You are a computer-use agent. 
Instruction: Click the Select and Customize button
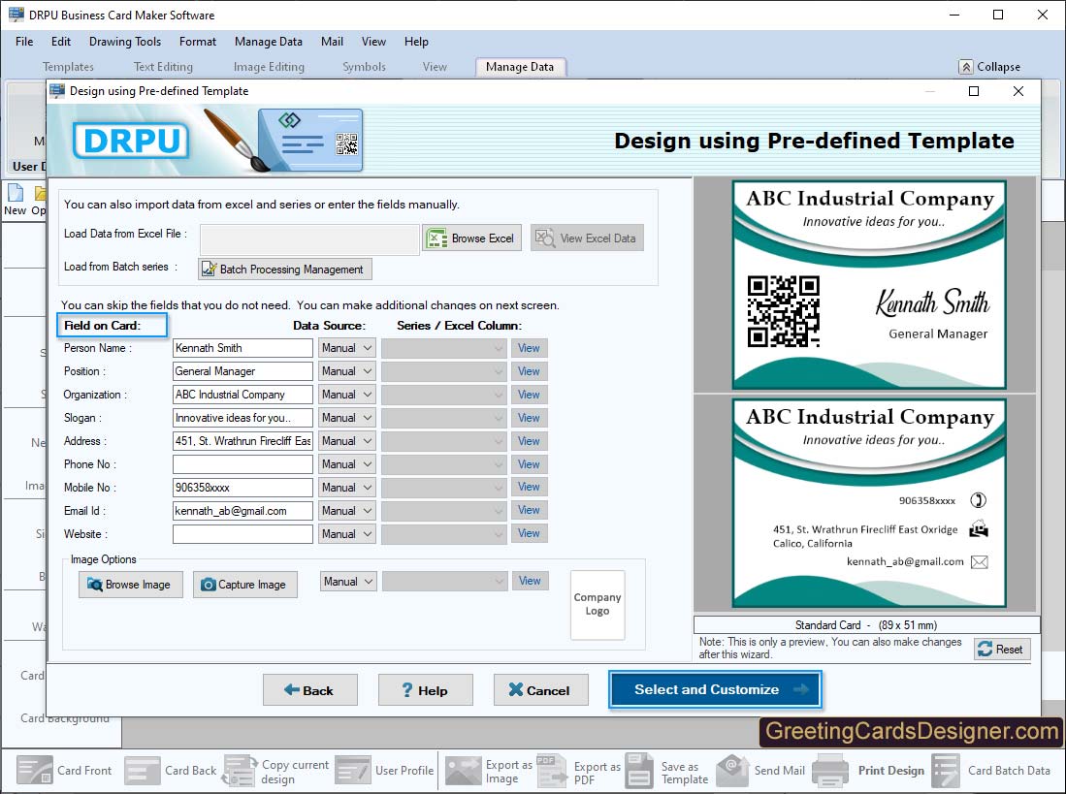point(715,689)
